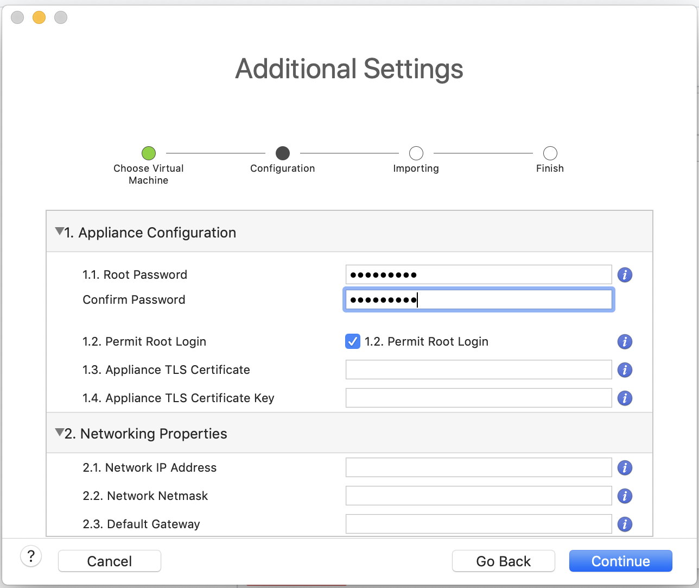699x588 pixels.
Task: Click the '2.2. Network Netmask' label
Action: (x=145, y=496)
